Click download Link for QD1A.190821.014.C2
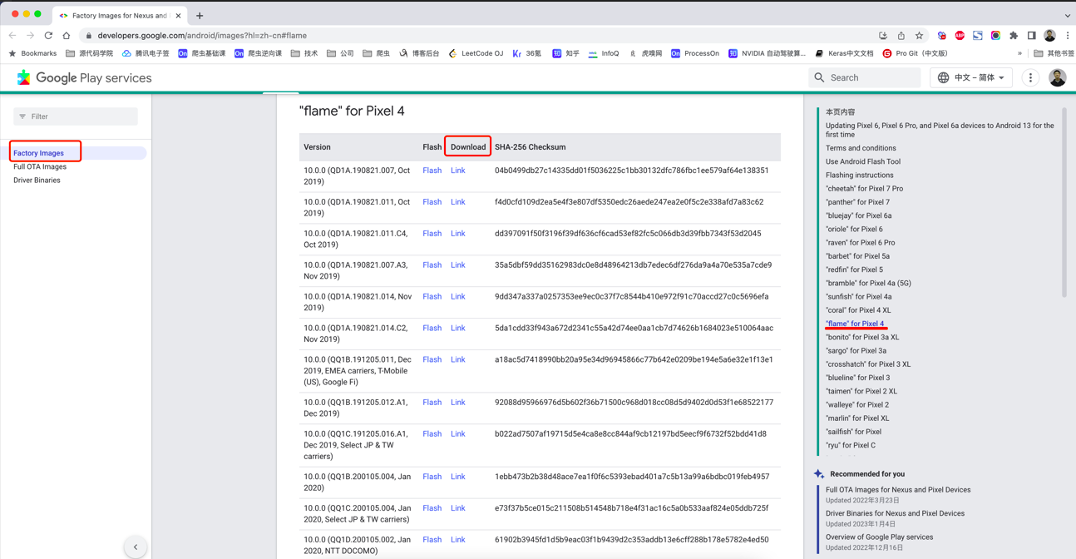The height and width of the screenshot is (559, 1076). pos(457,328)
